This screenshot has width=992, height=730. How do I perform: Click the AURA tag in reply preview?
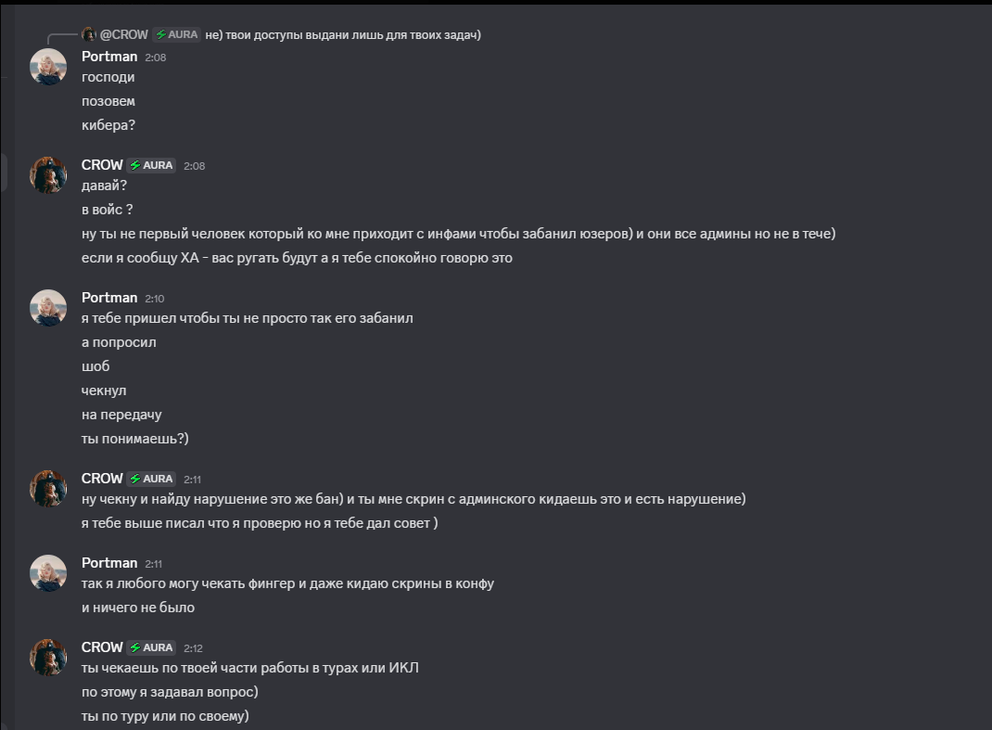coord(176,35)
